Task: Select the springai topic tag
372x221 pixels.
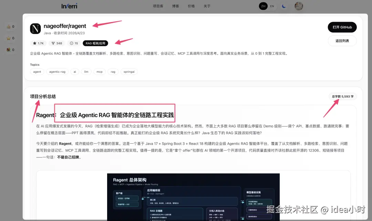Action: [129, 72]
